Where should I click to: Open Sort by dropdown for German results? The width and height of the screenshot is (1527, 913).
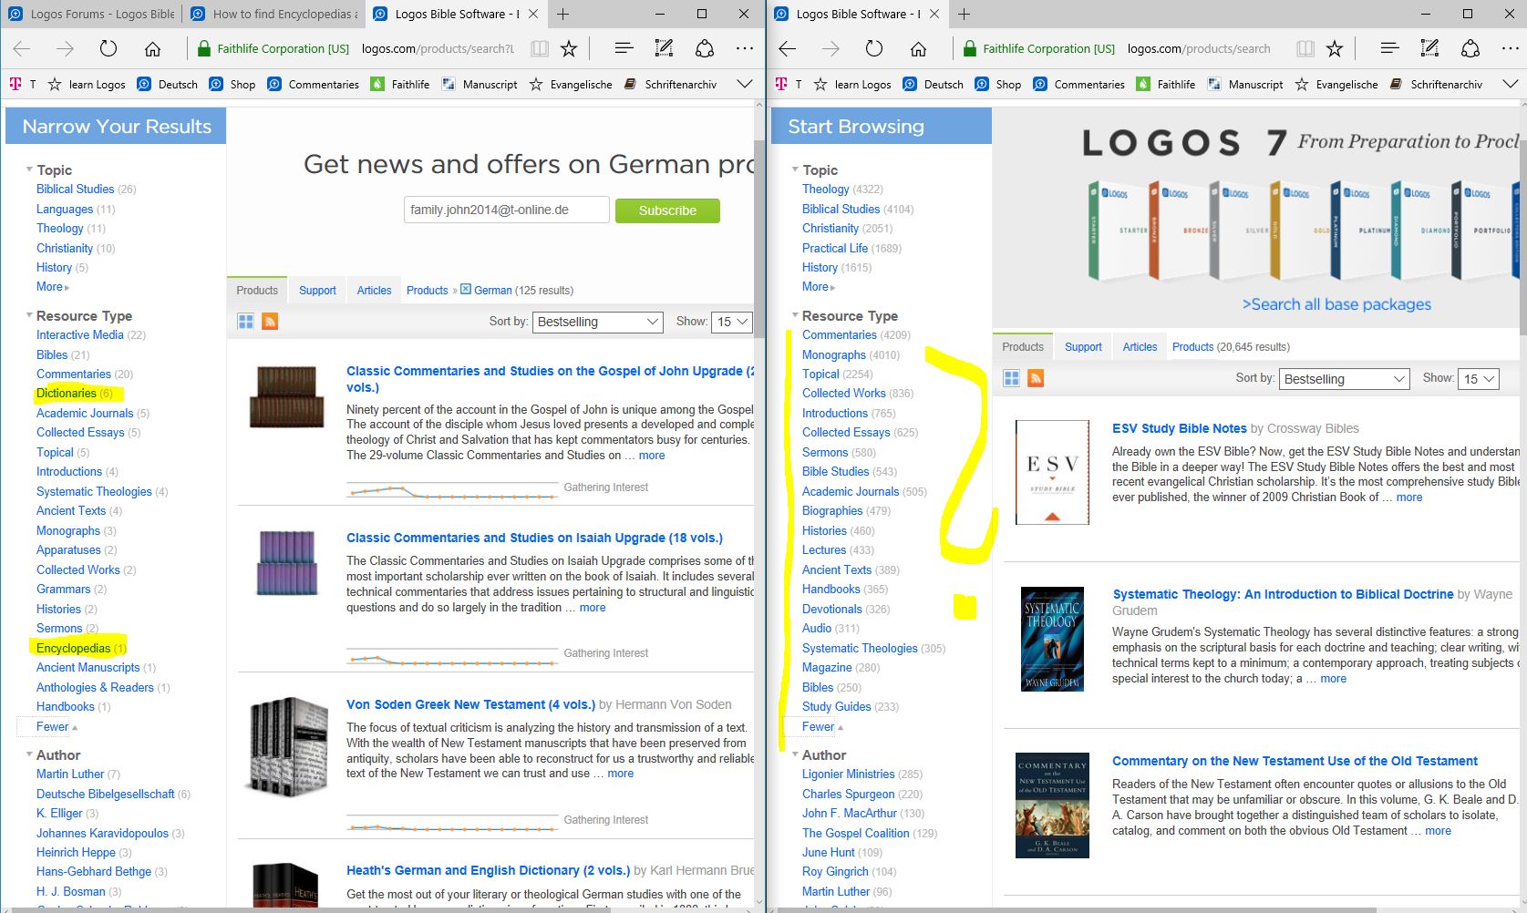click(598, 322)
